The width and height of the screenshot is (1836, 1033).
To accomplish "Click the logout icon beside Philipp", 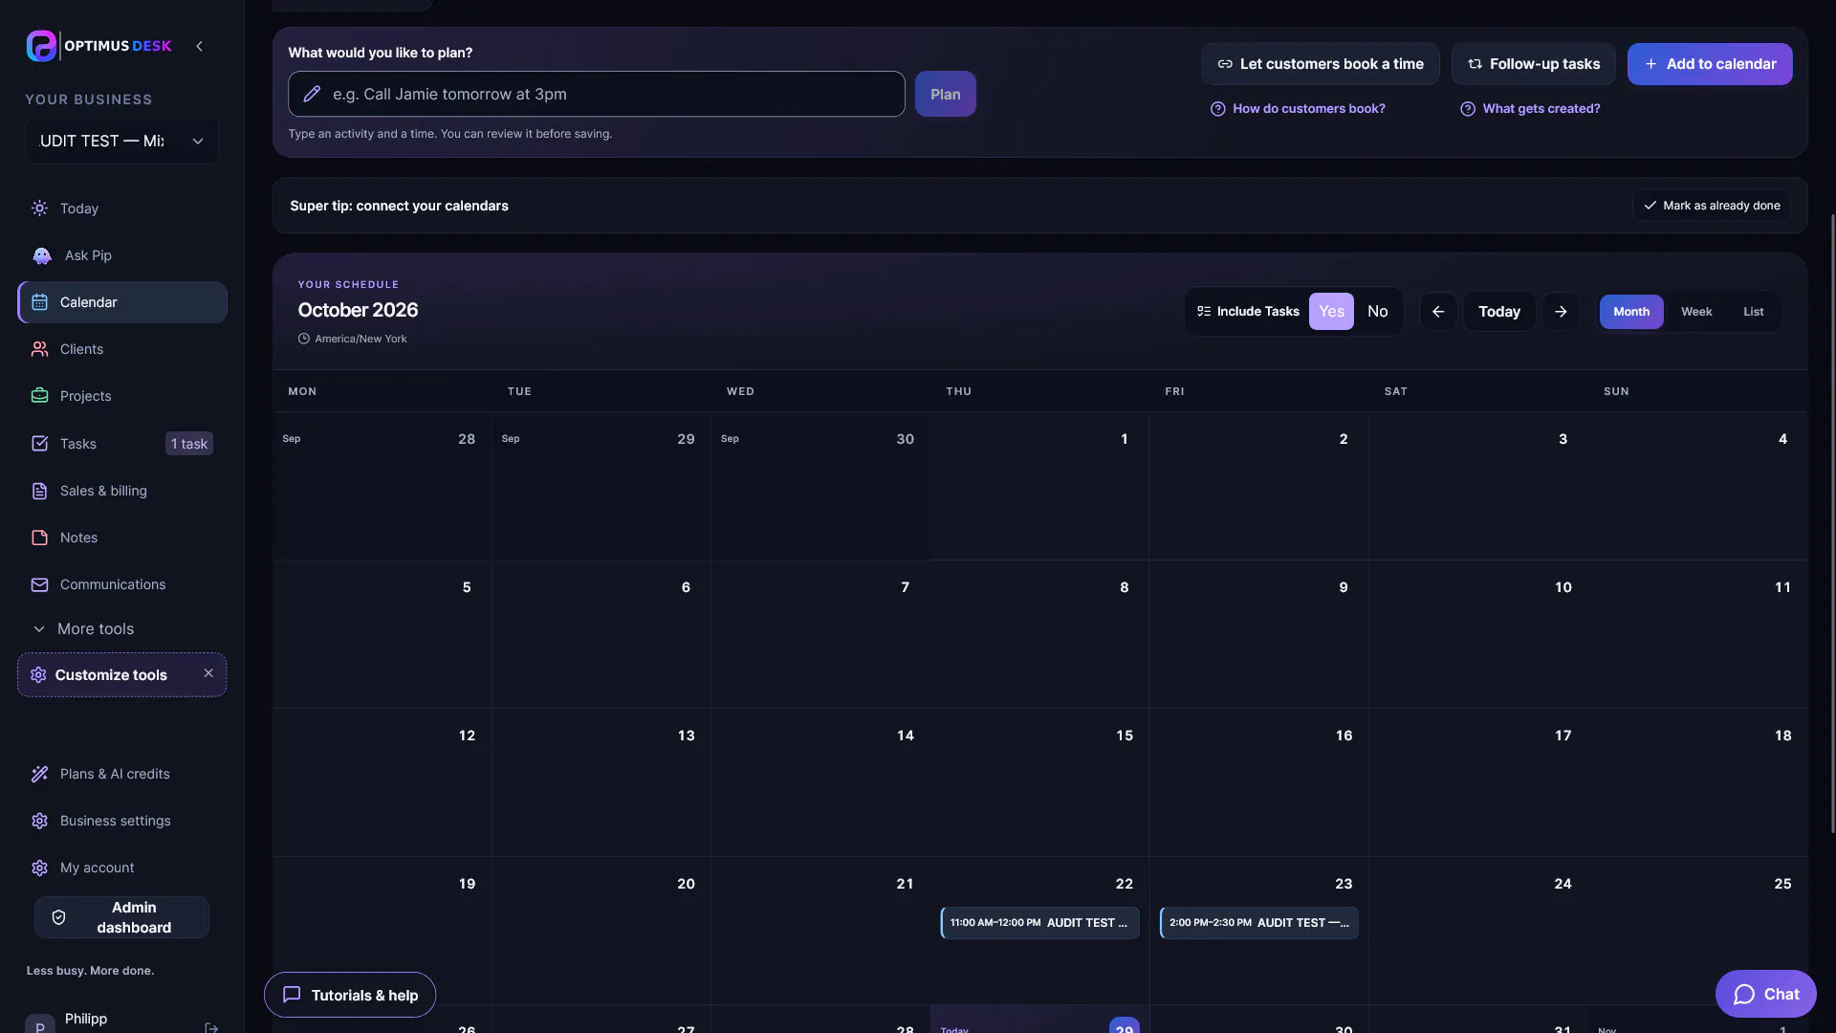I will coord(211,1027).
